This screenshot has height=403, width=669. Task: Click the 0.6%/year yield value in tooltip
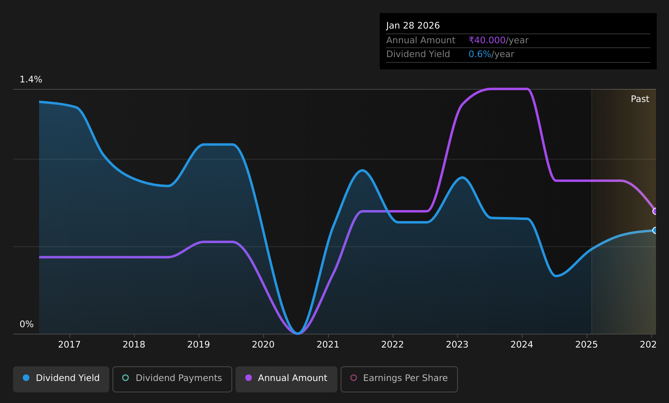491,54
